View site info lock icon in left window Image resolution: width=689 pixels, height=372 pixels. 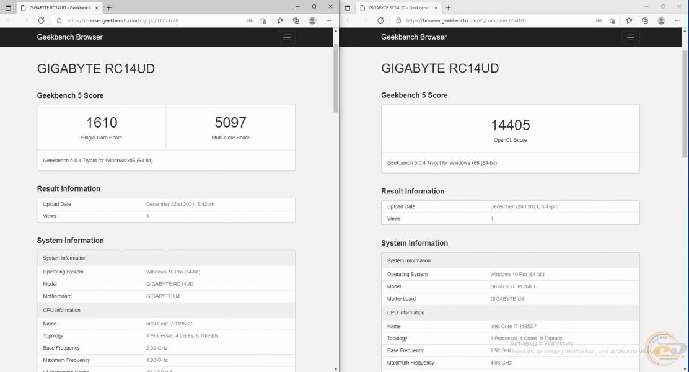pyautogui.click(x=59, y=20)
